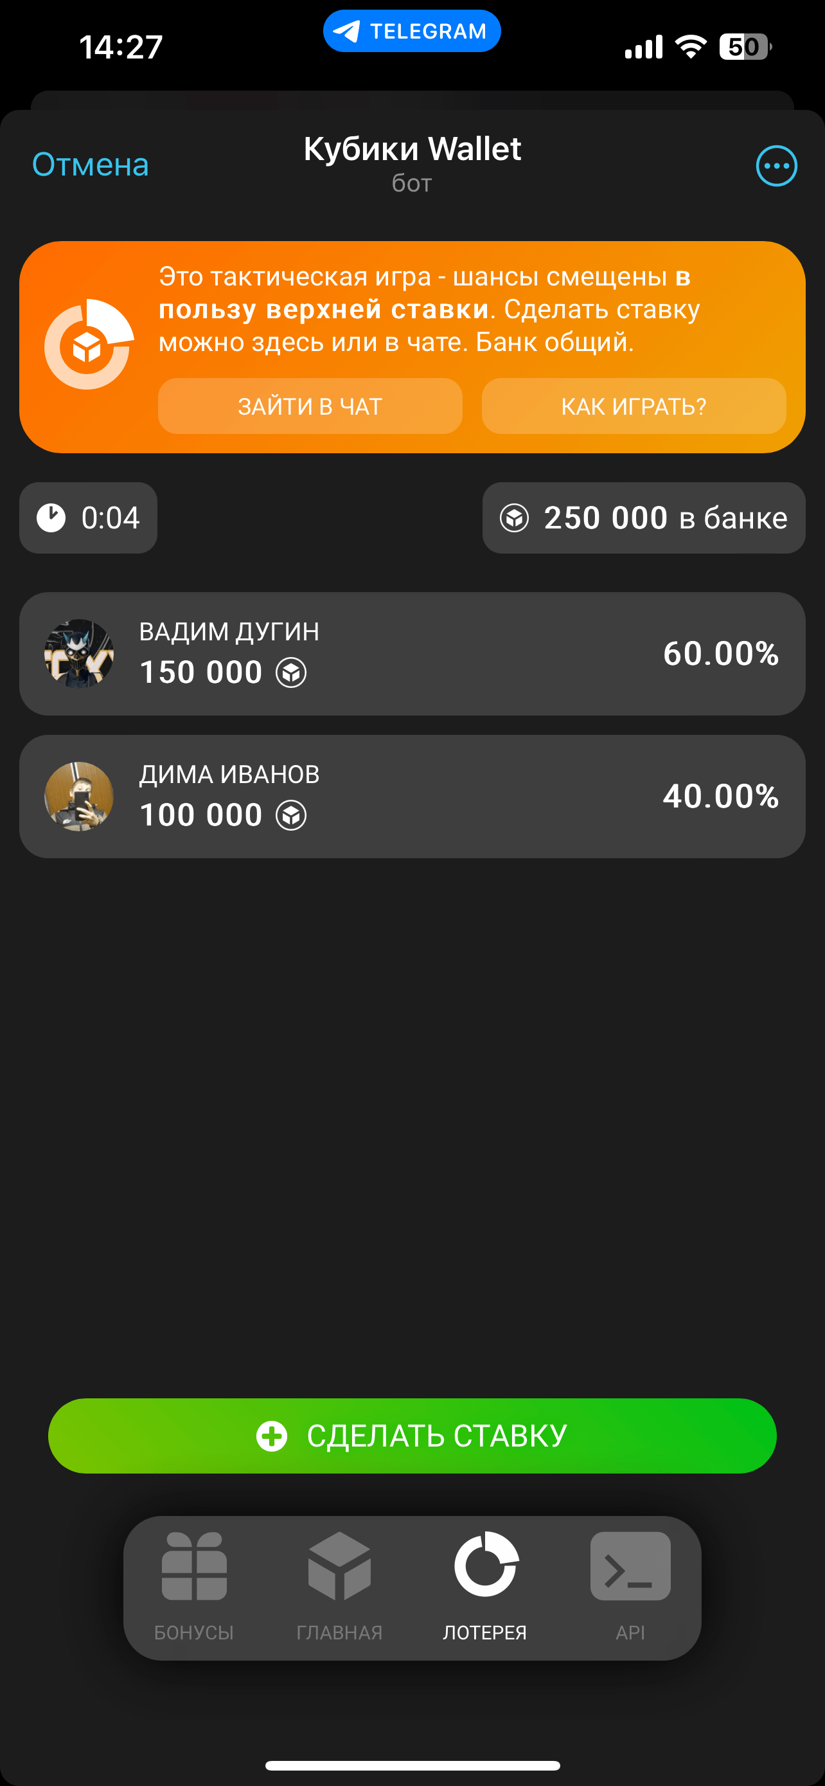This screenshot has height=1786, width=825.
Task: Open Дима Иванов's avatar
Action: [x=79, y=797]
